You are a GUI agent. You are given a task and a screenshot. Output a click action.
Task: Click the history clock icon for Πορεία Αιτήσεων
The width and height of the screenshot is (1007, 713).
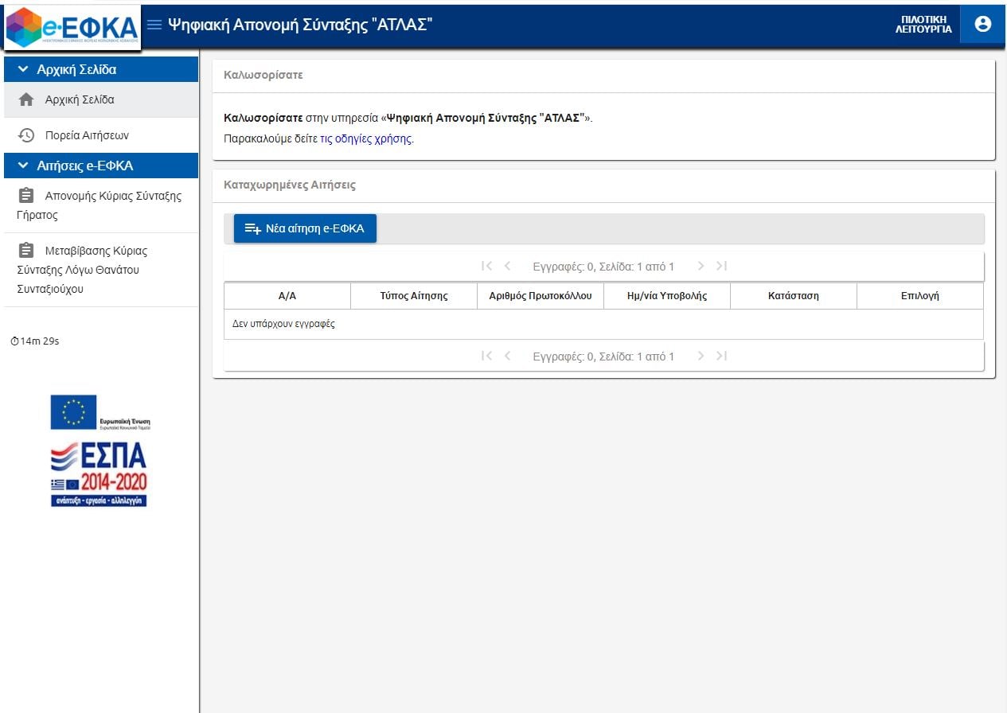point(26,135)
